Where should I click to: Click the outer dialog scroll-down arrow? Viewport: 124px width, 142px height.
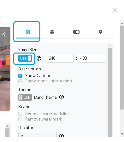click(122, 134)
